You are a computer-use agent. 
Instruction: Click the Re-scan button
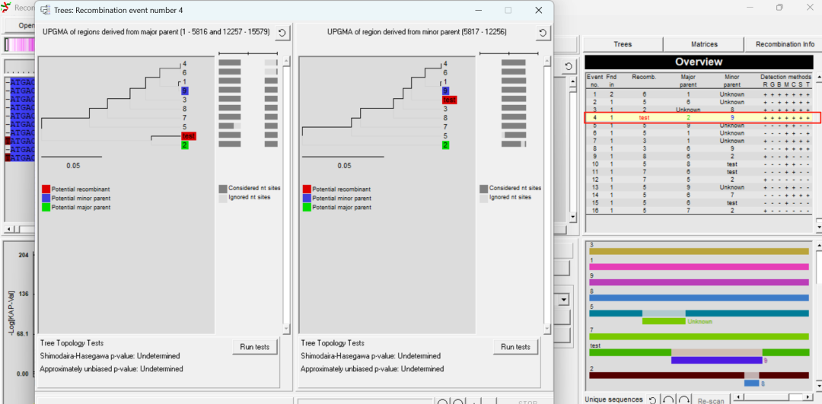point(710,400)
